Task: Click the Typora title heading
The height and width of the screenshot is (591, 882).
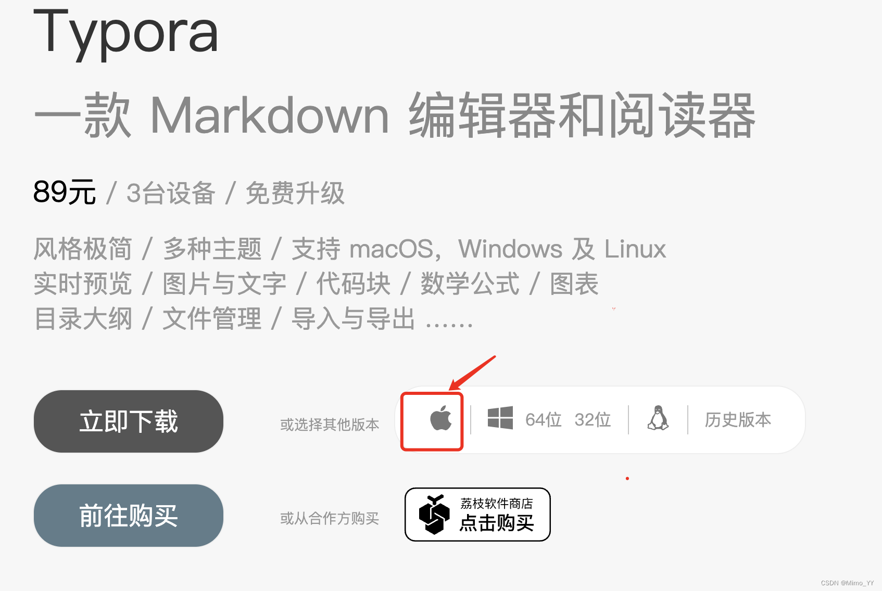Action: click(x=126, y=33)
